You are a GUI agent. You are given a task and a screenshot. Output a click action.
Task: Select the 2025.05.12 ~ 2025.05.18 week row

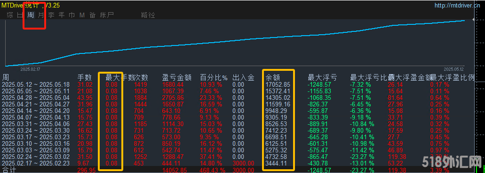[238, 84]
